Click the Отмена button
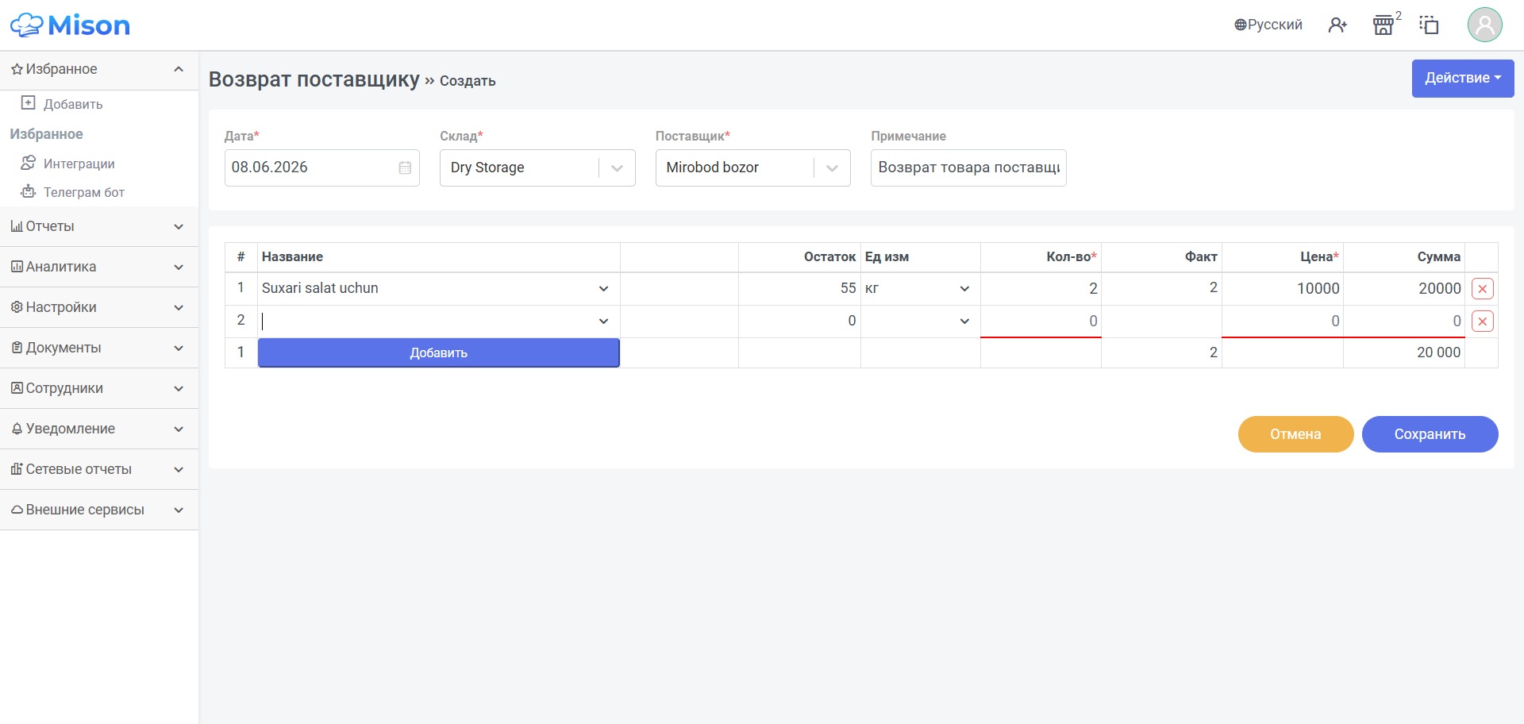The image size is (1524, 724). 1295,434
